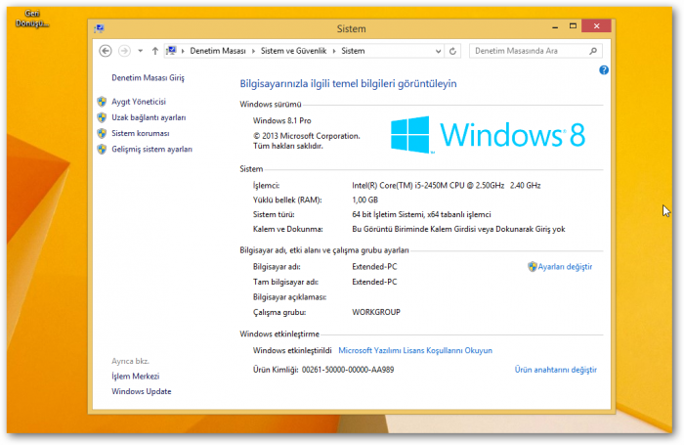Expand the chevron before Denetim Masası
Viewport: 684px width, 445px height.
pyautogui.click(x=183, y=51)
